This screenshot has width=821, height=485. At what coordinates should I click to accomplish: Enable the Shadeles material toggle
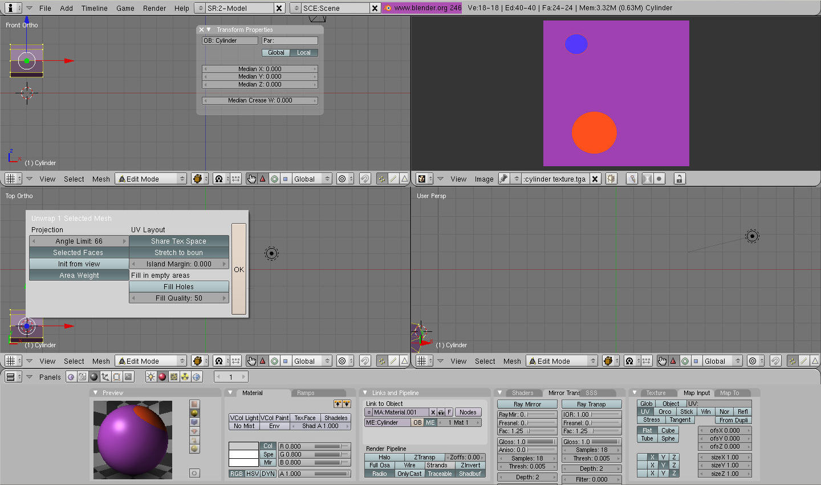(336, 418)
